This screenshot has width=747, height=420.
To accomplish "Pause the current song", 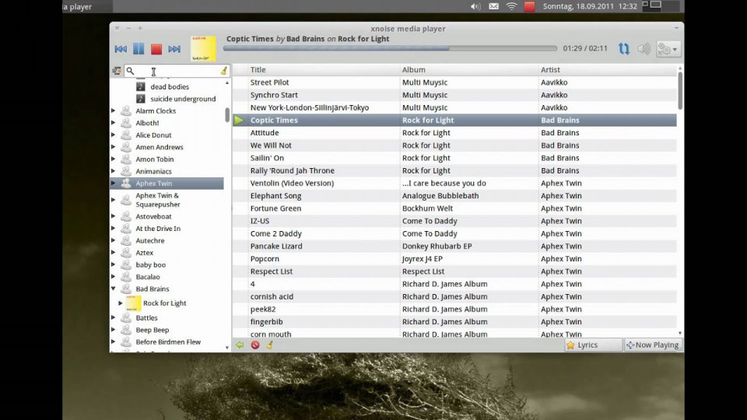I will click(139, 48).
